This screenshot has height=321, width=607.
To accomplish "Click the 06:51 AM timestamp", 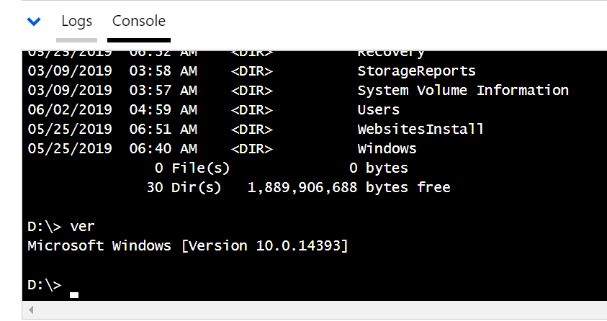I will pos(163,129).
